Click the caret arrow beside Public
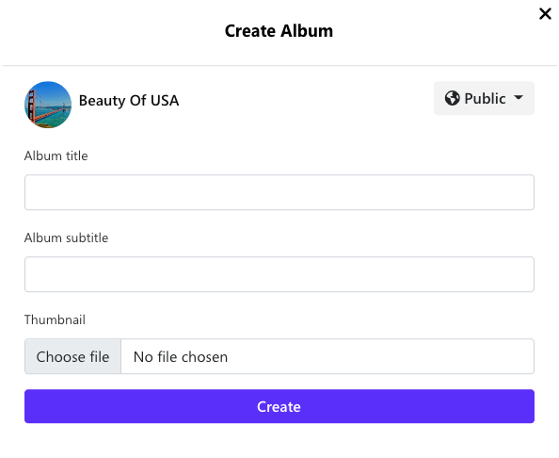This screenshot has width=559, height=458. pyautogui.click(x=519, y=97)
